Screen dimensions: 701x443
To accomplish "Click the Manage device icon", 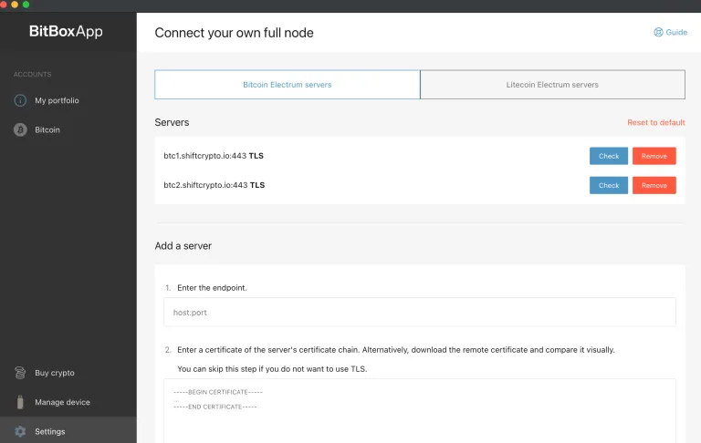I will pos(20,402).
